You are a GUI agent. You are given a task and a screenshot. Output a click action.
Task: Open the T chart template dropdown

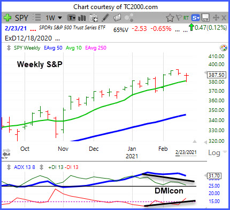pyautogui.click(x=72, y=18)
